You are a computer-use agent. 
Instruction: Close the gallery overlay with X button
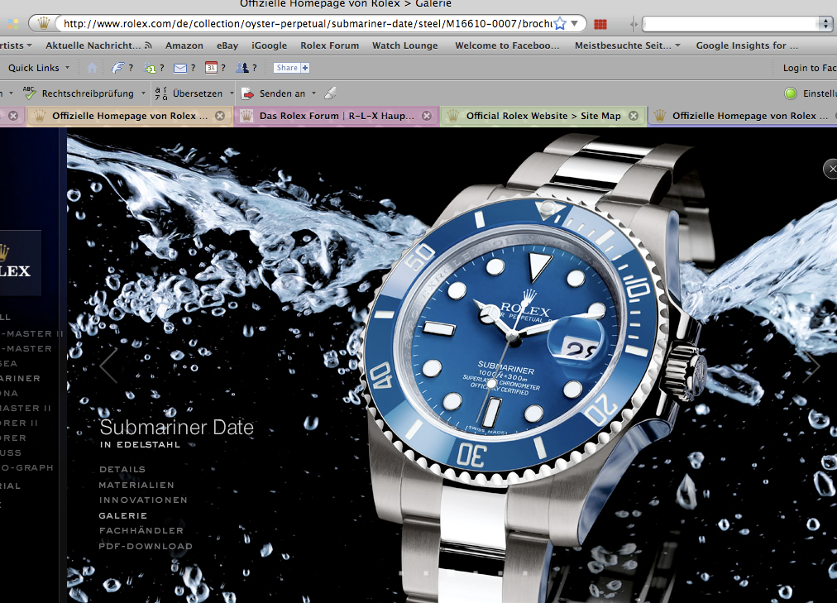coord(831,169)
